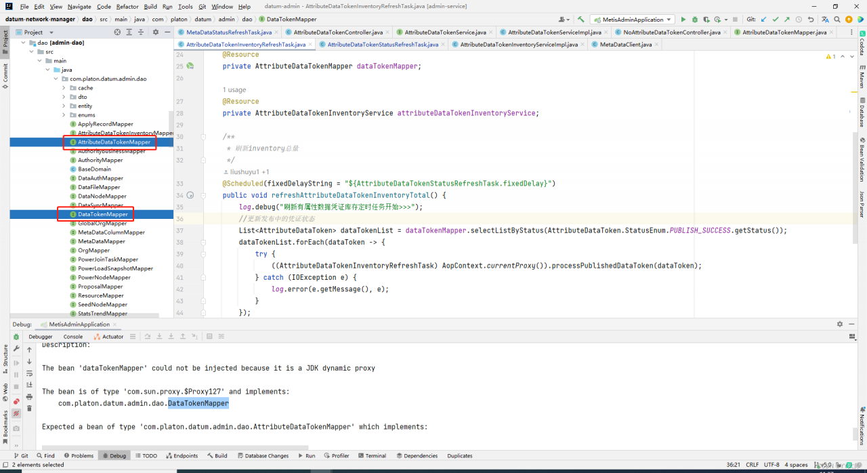Click the author annotation liushuyu1 +1

click(x=245, y=172)
